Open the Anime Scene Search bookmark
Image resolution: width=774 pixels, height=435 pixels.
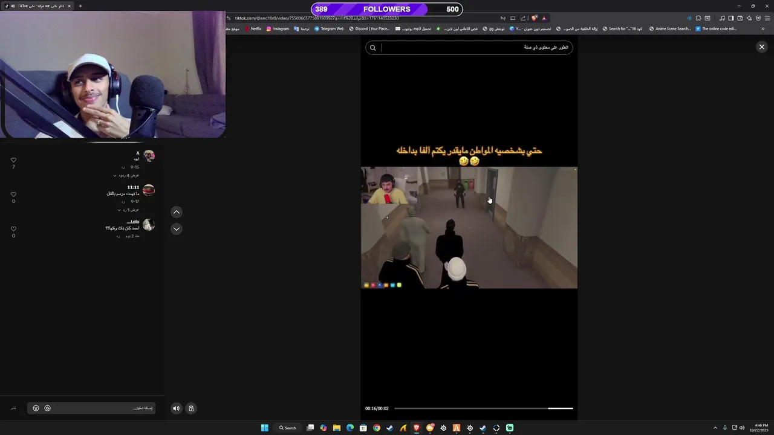[x=669, y=28]
